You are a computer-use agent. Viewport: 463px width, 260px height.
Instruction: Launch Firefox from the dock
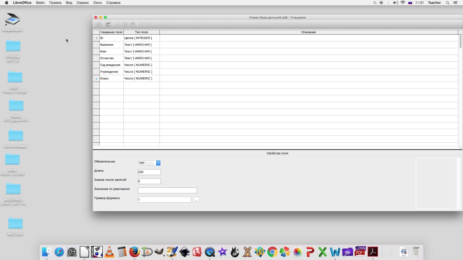coord(135,252)
